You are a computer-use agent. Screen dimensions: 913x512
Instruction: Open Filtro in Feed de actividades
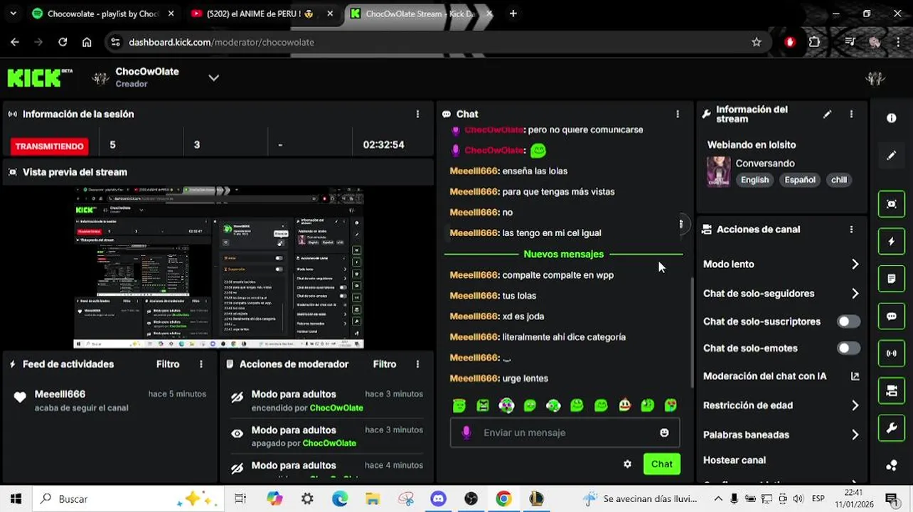(x=168, y=364)
